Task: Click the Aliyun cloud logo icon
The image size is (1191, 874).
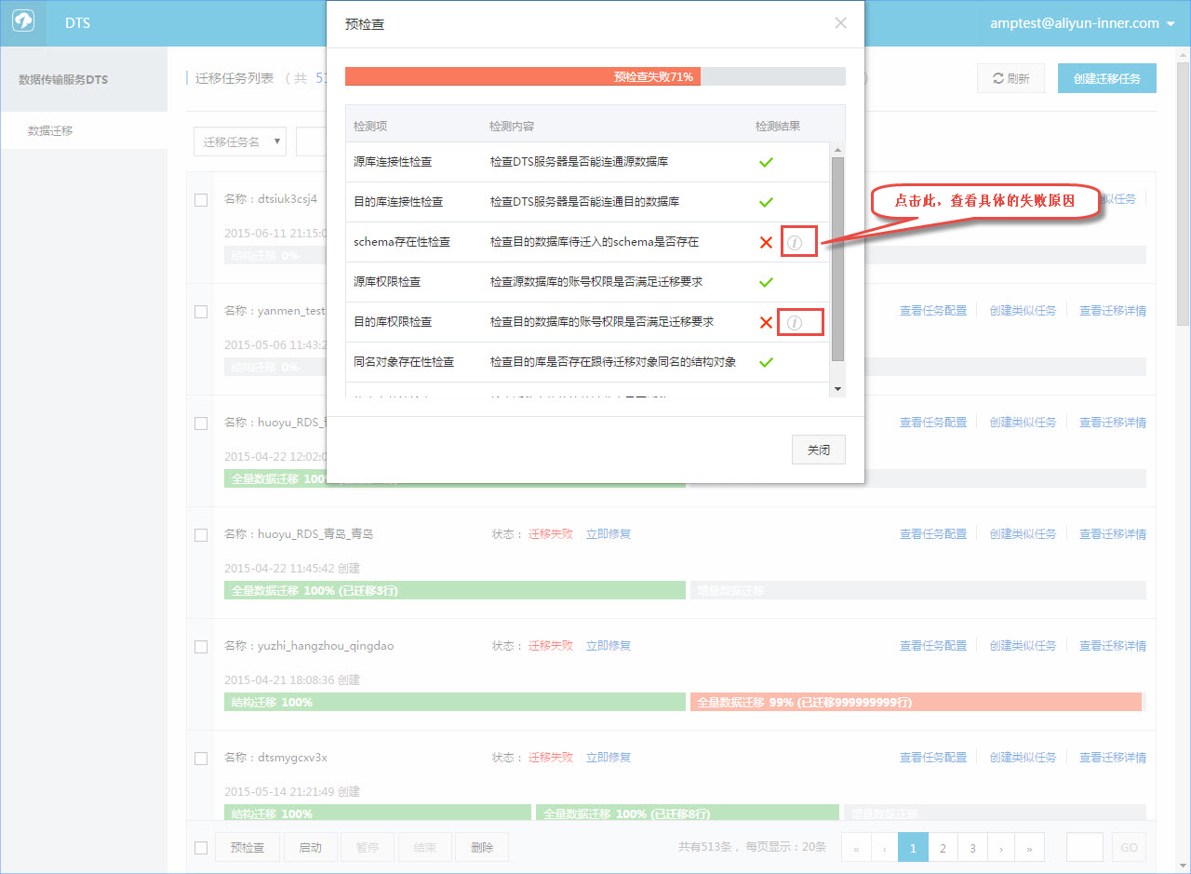Action: coord(23,23)
